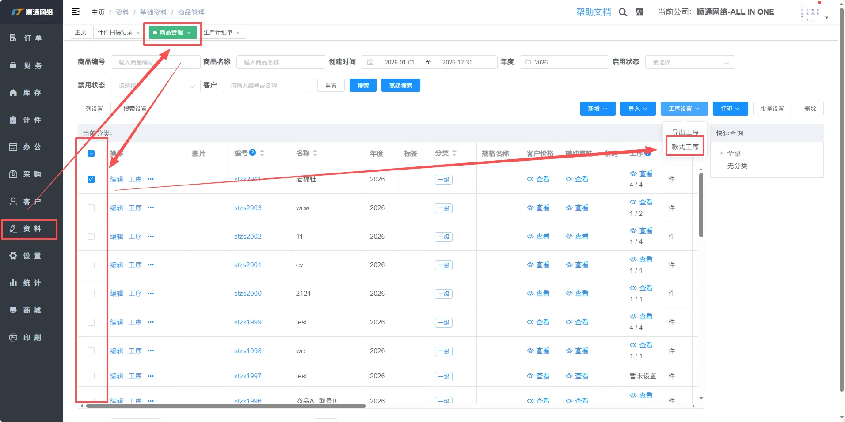The height and width of the screenshot is (422, 845).
Task: Uncheck the checkbox for the 老棉鞋 row
Action: tap(91, 179)
